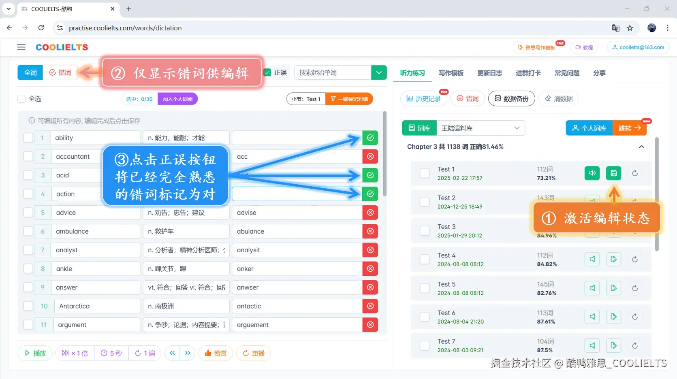Click the save icon for Test 1
The image size is (677, 379).
(x=613, y=173)
